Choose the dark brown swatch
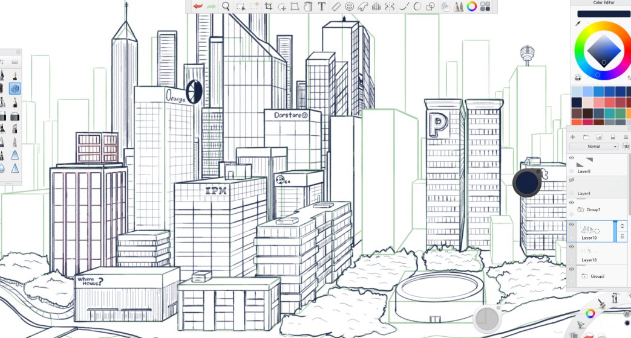The width and height of the screenshot is (631, 338). pyautogui.click(x=587, y=113)
